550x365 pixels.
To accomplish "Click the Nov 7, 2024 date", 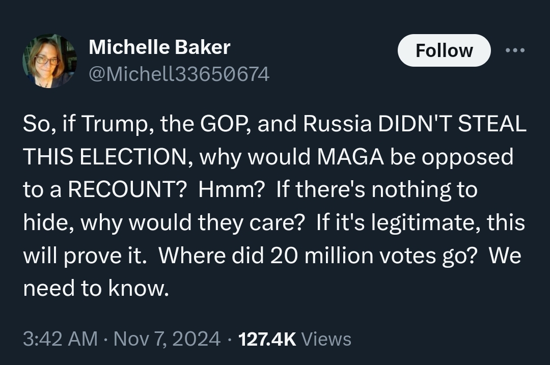I will 168,339.
